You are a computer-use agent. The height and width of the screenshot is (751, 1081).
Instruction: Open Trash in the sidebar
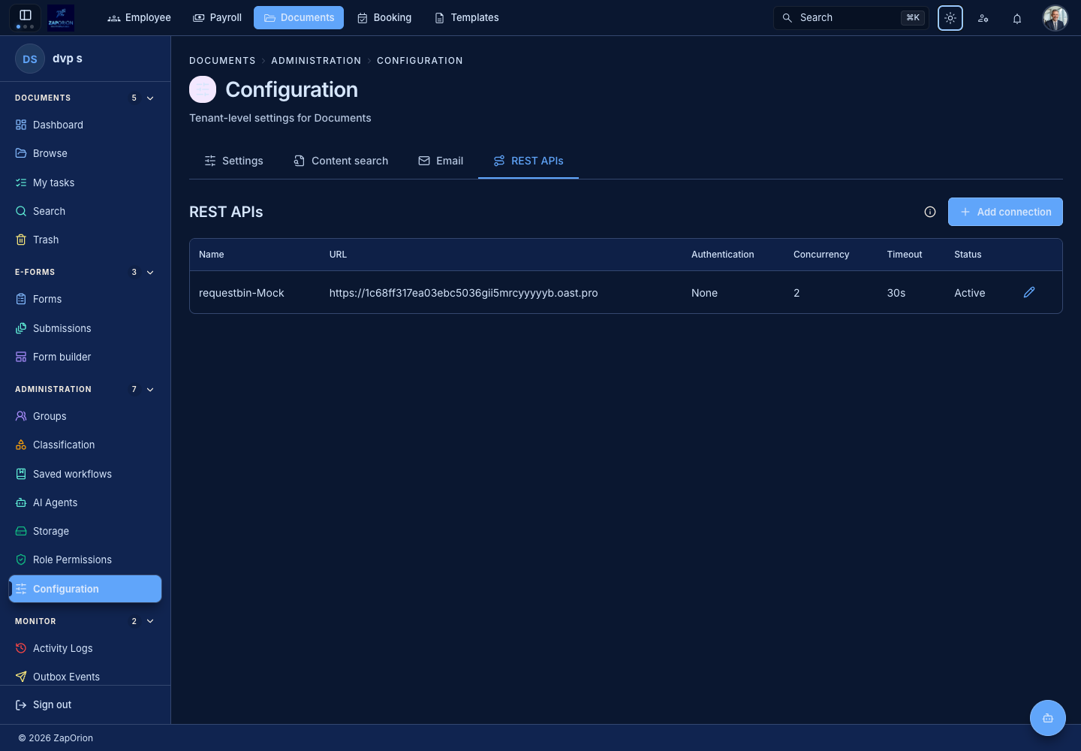point(85,240)
